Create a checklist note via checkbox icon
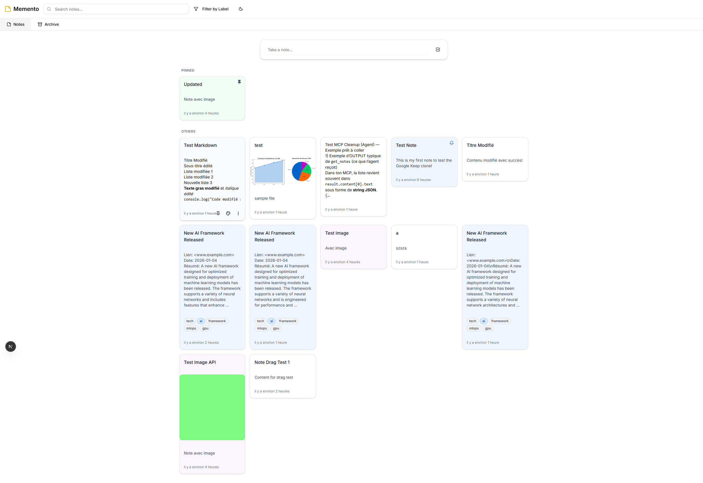This screenshot has width=703, height=483. coord(437,50)
